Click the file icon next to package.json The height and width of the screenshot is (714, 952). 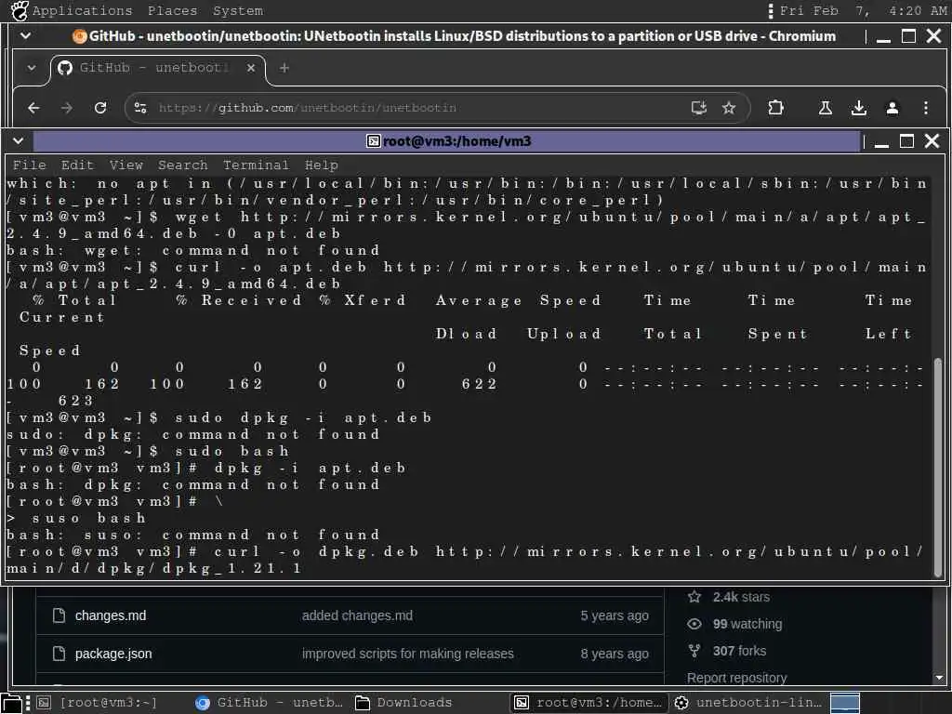tap(59, 654)
